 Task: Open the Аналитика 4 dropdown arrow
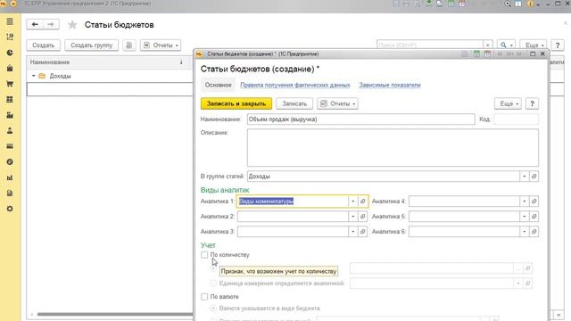pyautogui.click(x=524, y=202)
